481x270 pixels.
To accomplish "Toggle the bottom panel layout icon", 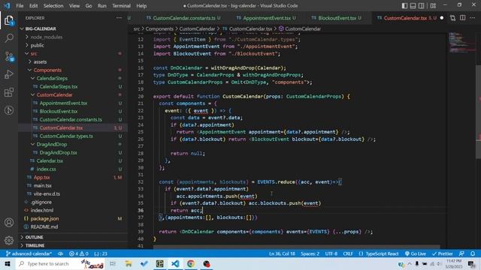I will pyautogui.click(x=413, y=5).
